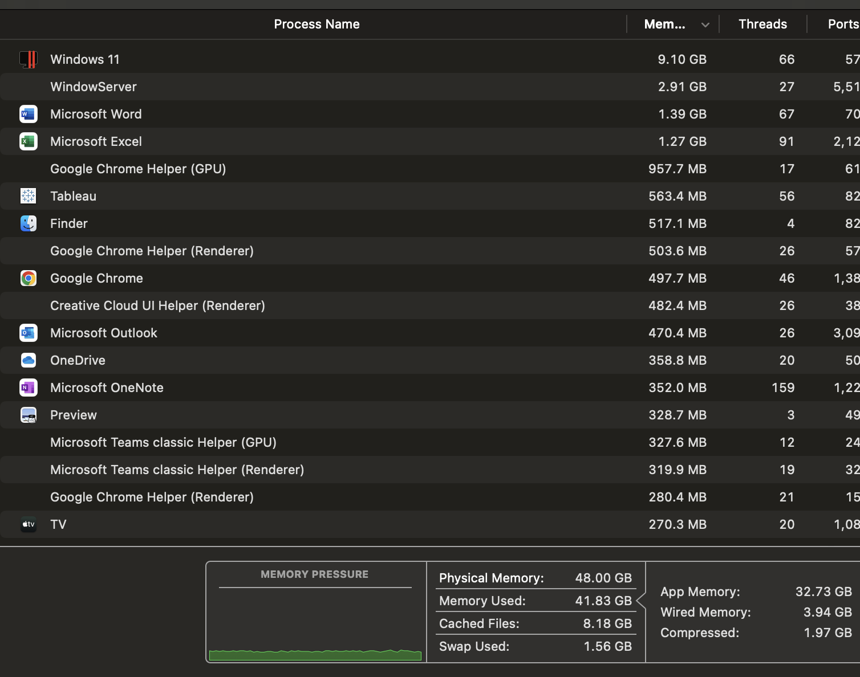Click the Google Chrome app icon
The width and height of the screenshot is (860, 677).
29,278
